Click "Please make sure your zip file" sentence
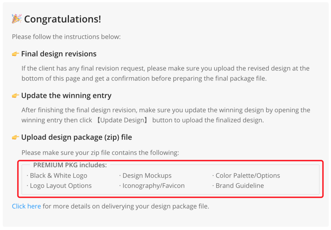 100,152
